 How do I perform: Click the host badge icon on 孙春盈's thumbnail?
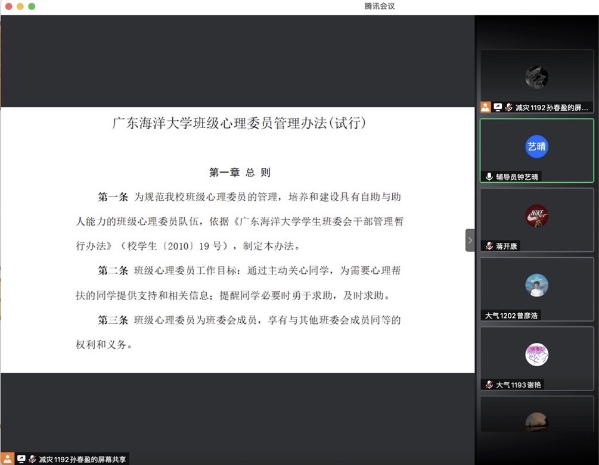pyautogui.click(x=485, y=107)
